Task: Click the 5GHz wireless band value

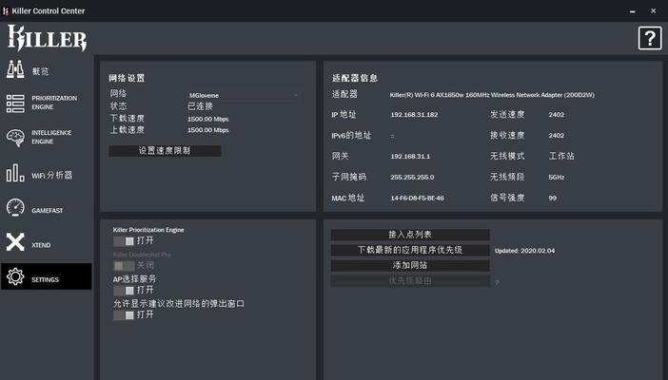Action: (557, 178)
